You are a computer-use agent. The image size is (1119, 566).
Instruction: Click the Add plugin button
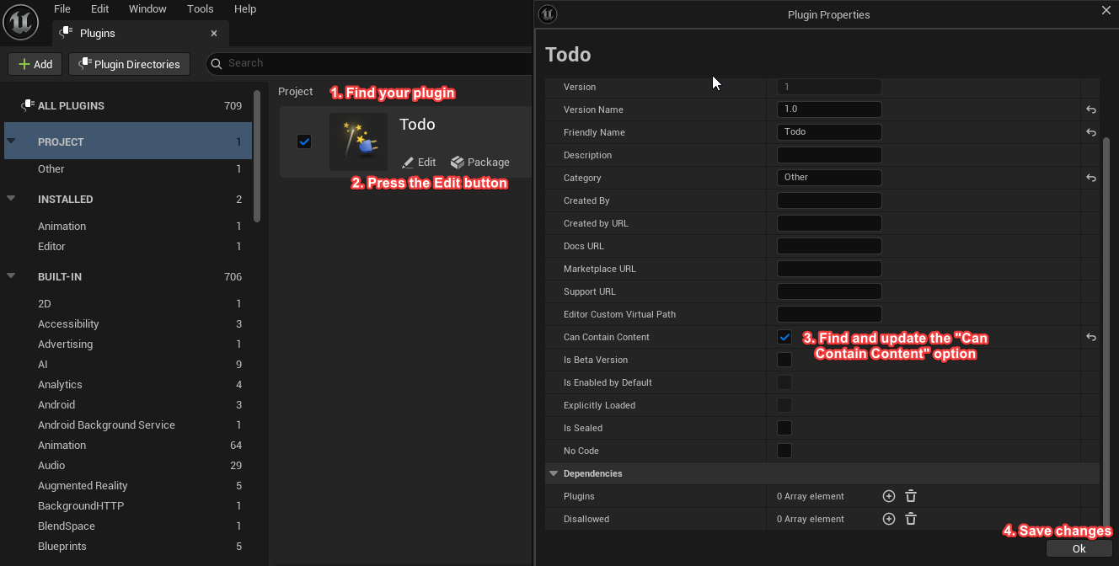click(35, 64)
